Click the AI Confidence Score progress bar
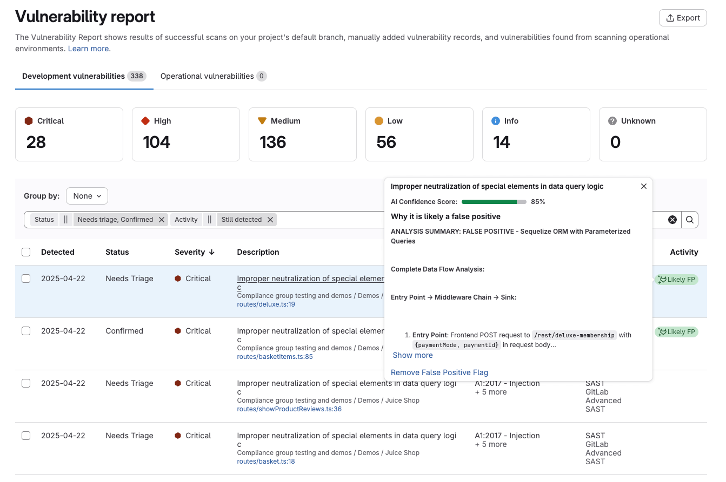Viewport: 726px width, 482px height. click(494, 201)
